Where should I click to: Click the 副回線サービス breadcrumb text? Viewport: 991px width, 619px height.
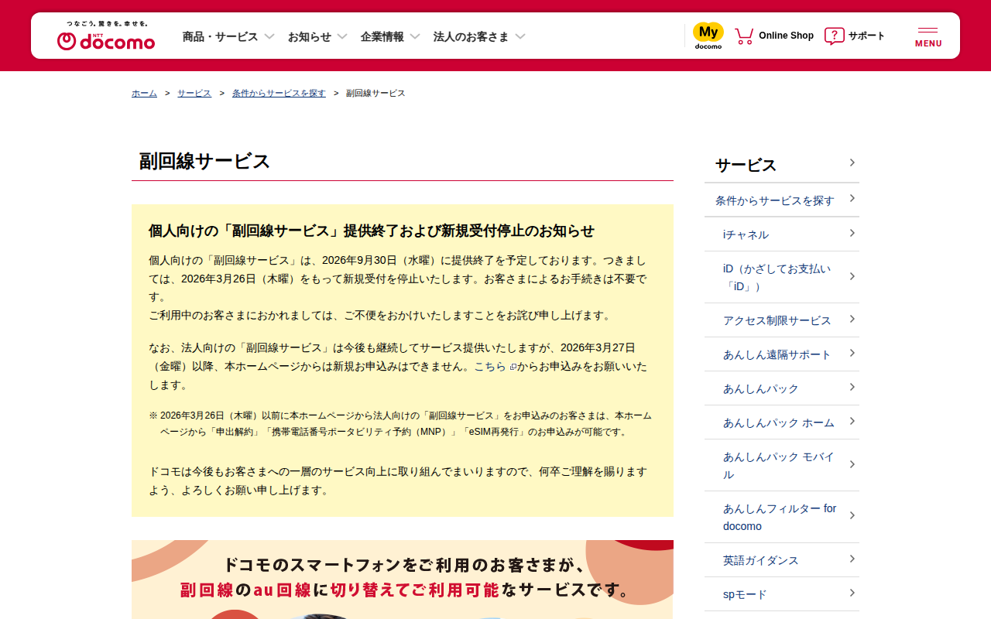(x=375, y=93)
